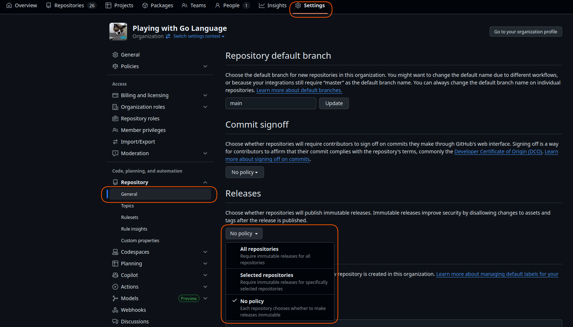The height and width of the screenshot is (327, 573).
Task: Click the Packages cube icon
Action: tap(145, 5)
